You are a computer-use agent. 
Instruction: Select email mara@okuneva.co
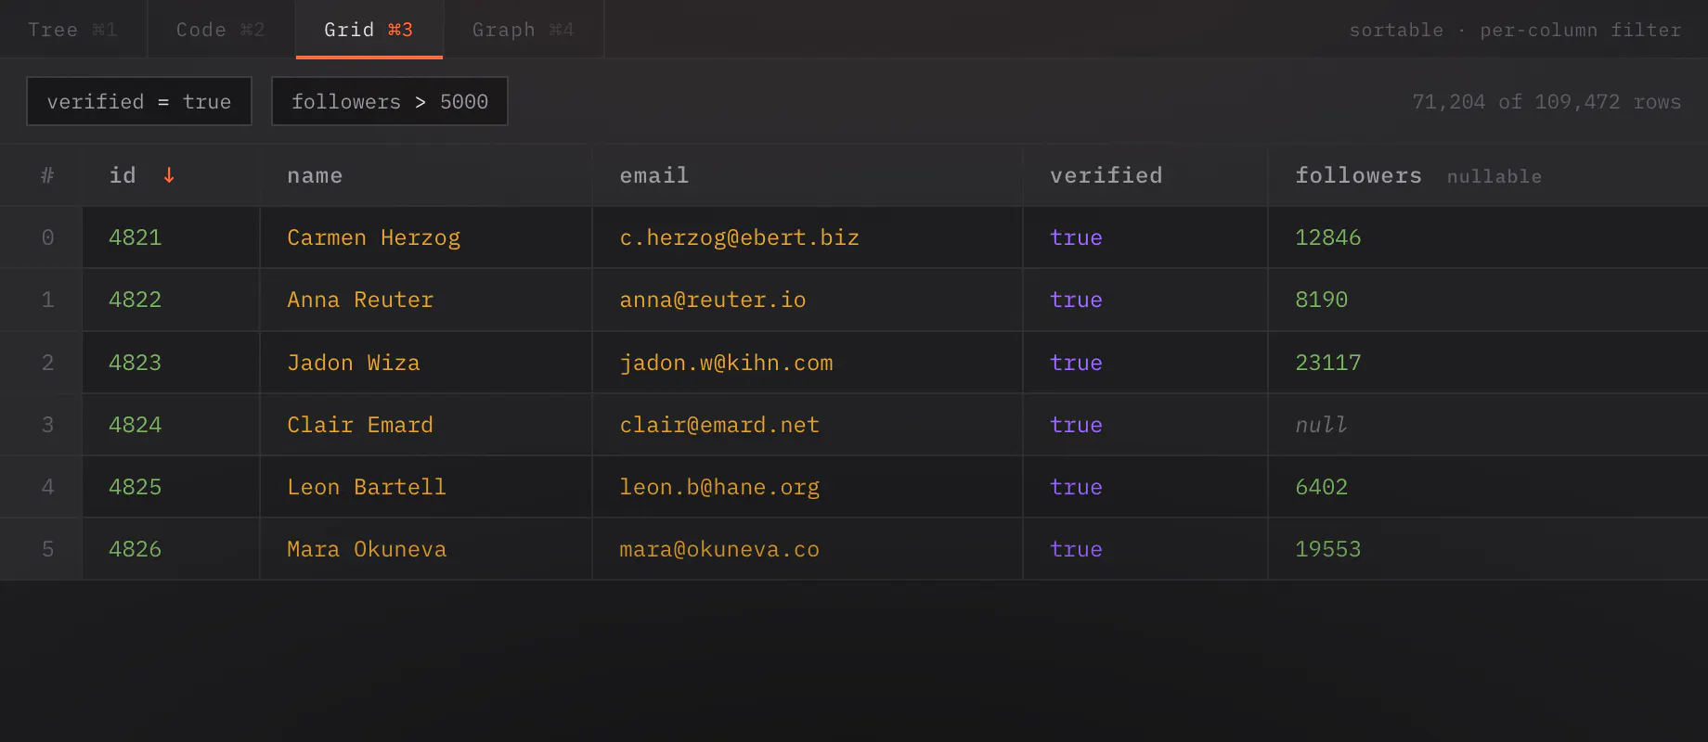click(719, 549)
